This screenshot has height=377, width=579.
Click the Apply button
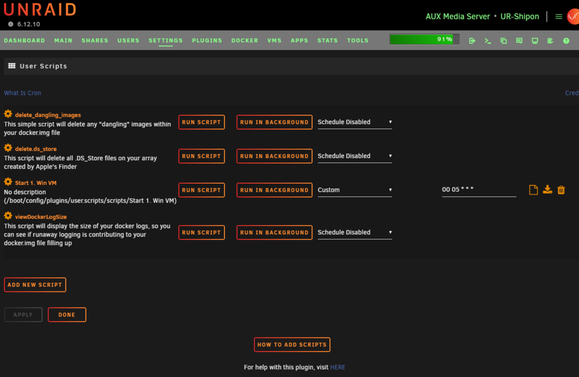(23, 314)
